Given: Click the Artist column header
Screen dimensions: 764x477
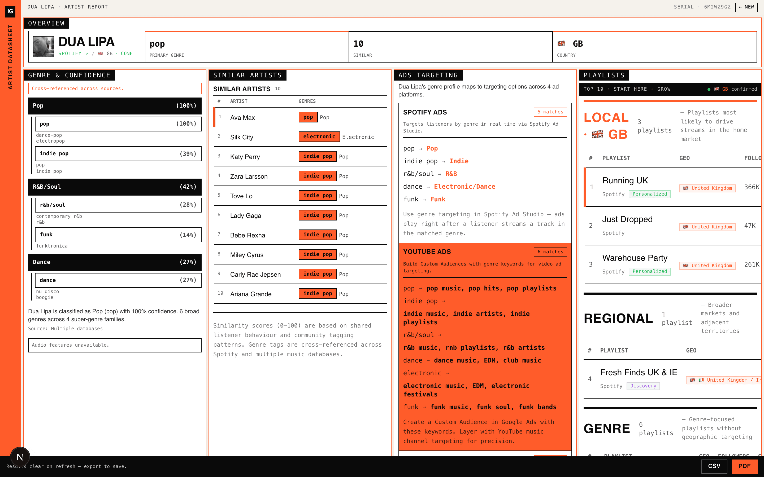Looking at the screenshot, I should point(239,101).
